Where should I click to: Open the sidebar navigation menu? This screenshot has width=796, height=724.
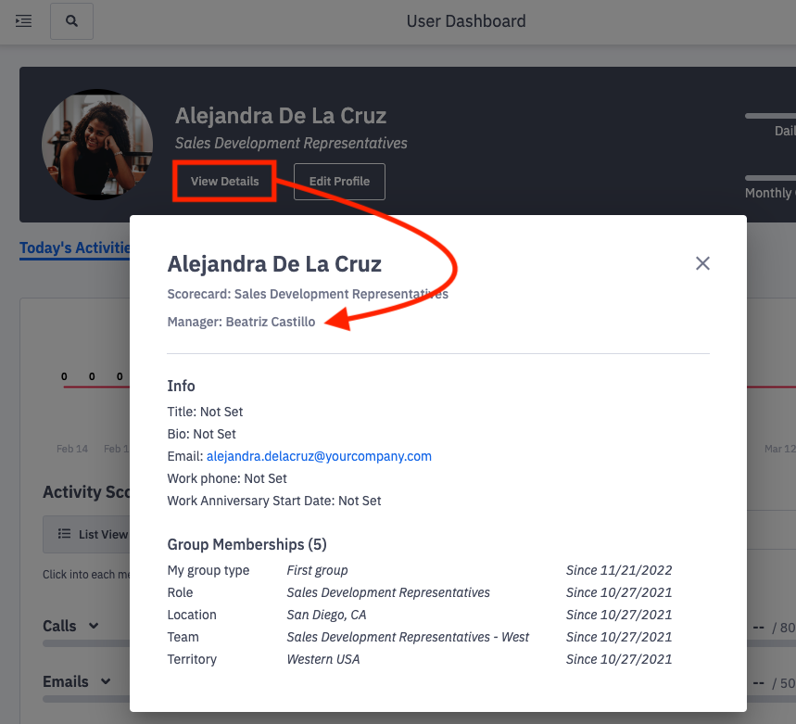[23, 20]
